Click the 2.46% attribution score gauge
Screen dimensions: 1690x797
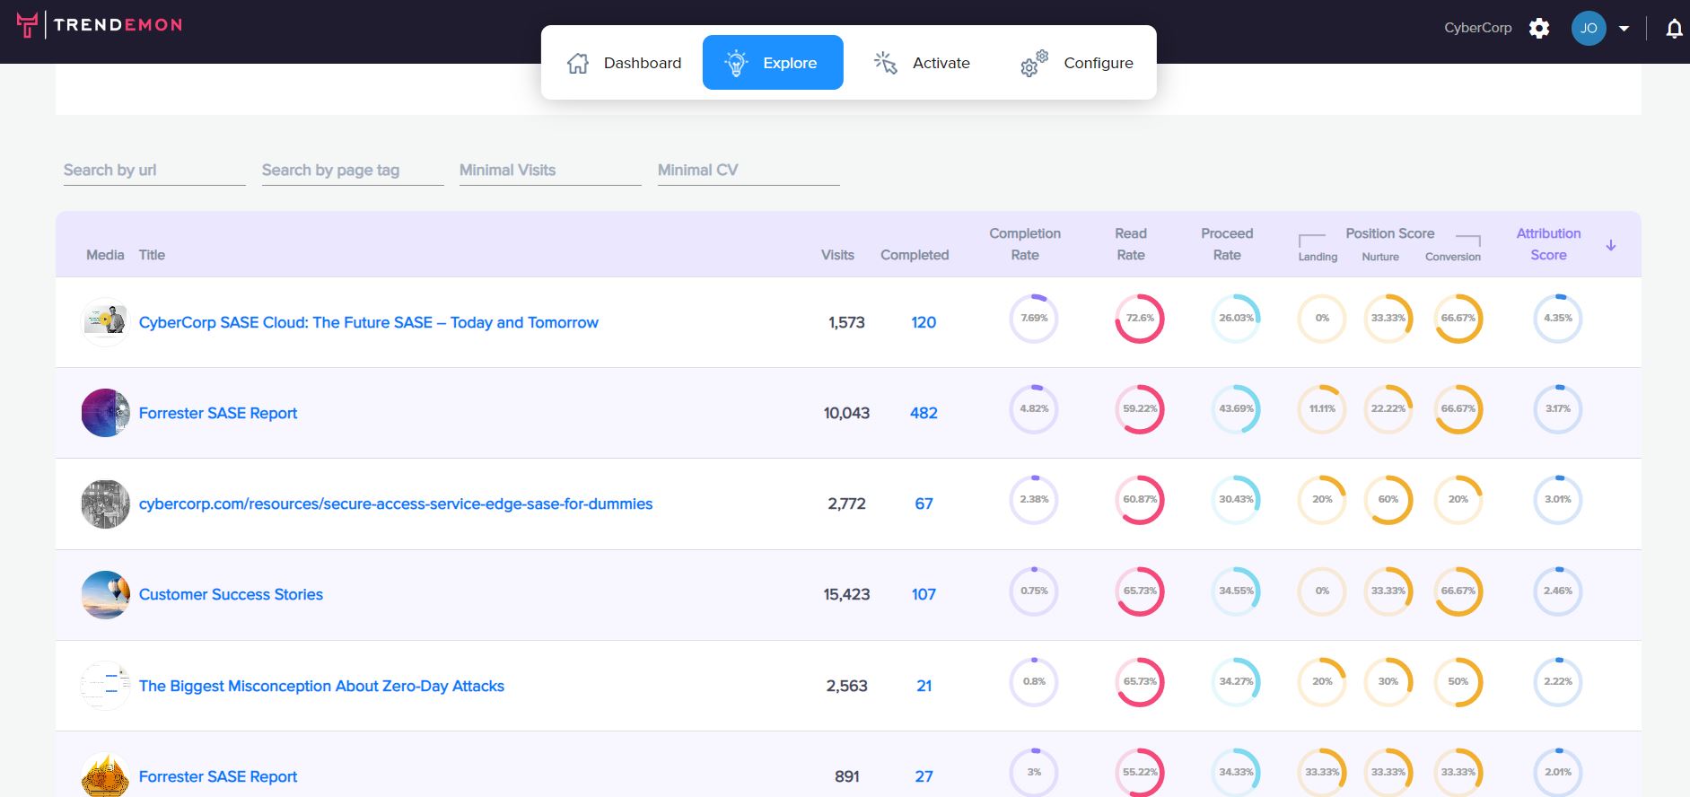(1558, 591)
